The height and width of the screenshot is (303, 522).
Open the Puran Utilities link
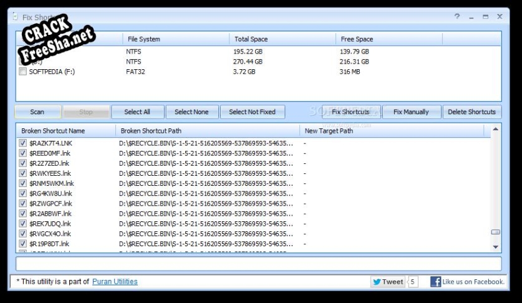[x=115, y=282]
